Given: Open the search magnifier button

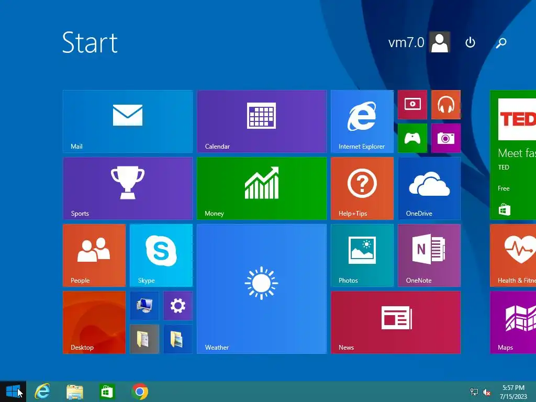Looking at the screenshot, I should click(x=501, y=42).
